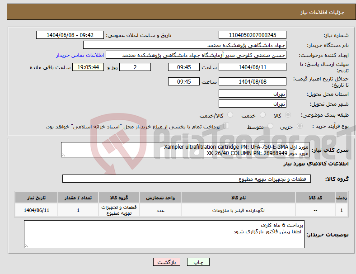Click the تاریخ نیاز column header
356x274 pixels.
(36, 198)
